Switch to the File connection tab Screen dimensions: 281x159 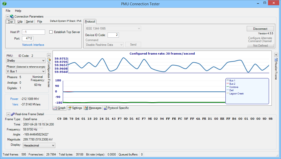(40, 22)
